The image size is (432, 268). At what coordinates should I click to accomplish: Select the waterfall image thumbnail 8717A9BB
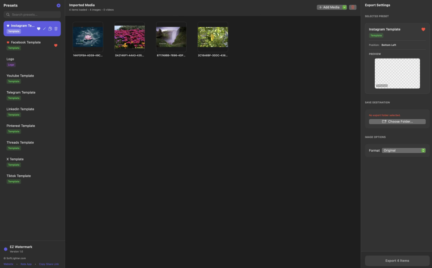pos(171,37)
